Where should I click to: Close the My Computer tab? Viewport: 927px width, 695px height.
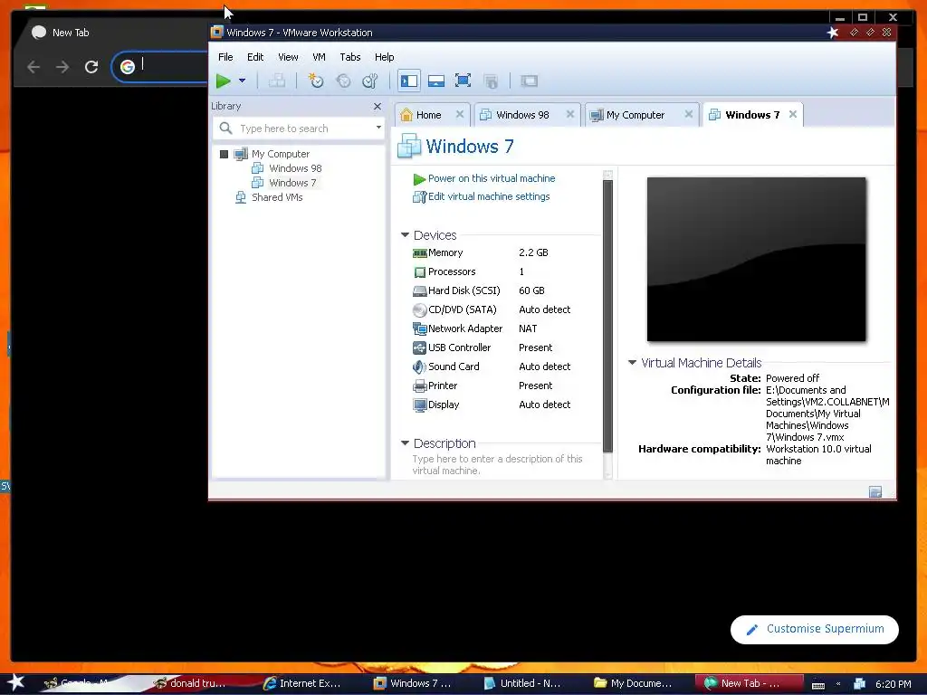tap(689, 114)
